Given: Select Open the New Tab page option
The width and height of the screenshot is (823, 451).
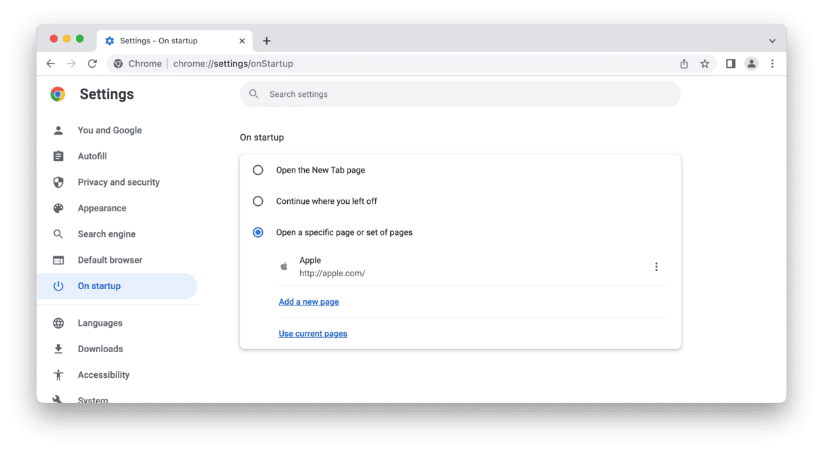Looking at the screenshot, I should pos(258,170).
